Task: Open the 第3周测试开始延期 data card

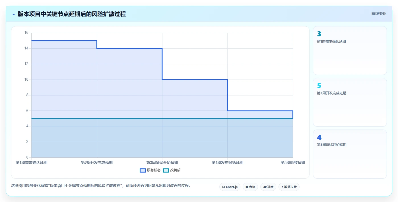Action: tap(350, 154)
